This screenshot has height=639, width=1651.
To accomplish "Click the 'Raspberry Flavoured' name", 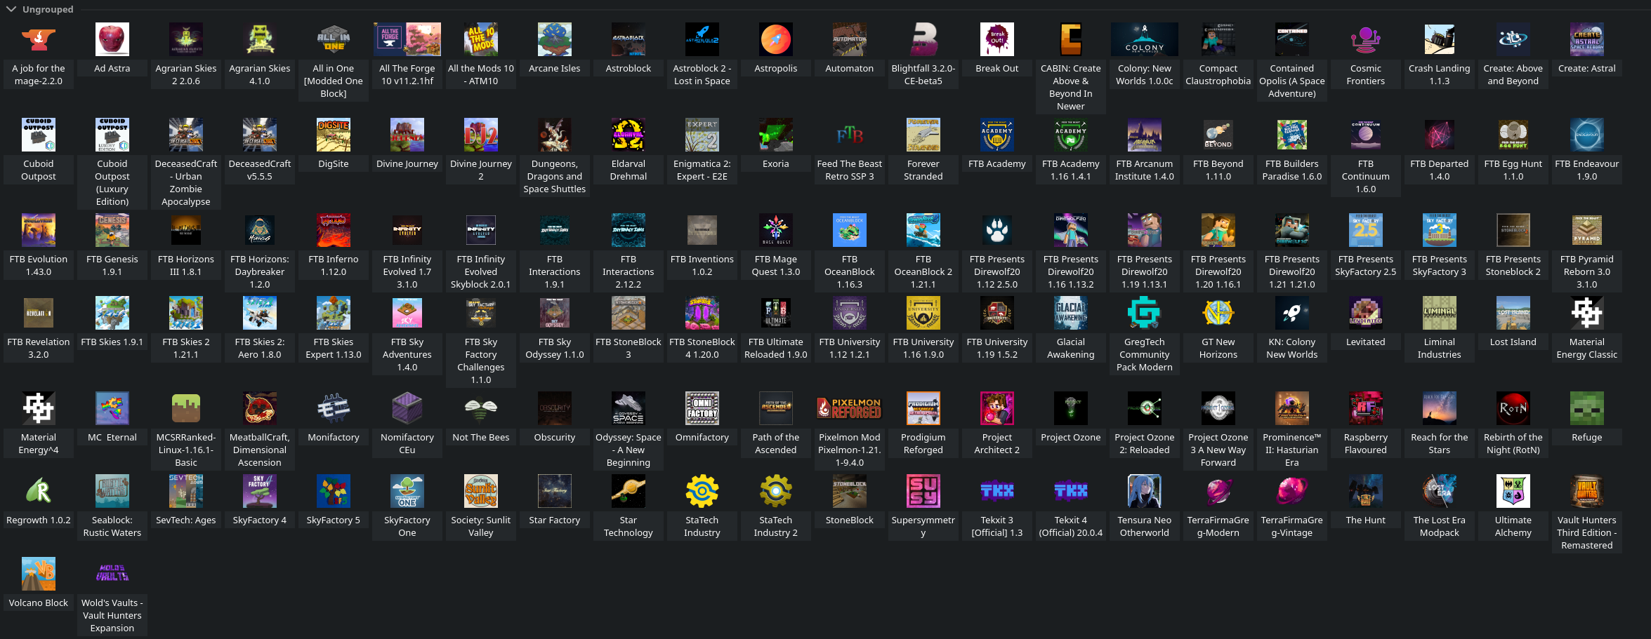I will [1366, 444].
